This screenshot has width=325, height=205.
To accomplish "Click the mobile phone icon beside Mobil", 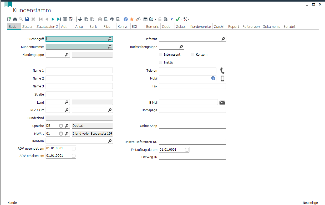I will pos(222,78).
